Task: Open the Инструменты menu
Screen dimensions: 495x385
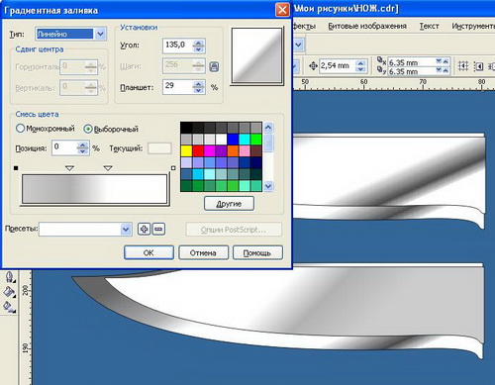Action: 473,26
